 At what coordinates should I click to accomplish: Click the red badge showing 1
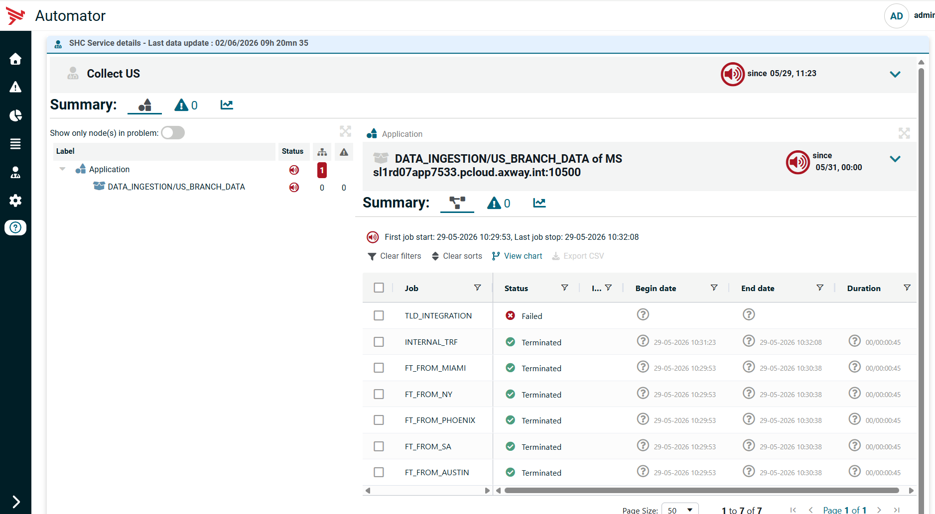(x=322, y=170)
